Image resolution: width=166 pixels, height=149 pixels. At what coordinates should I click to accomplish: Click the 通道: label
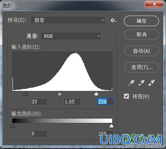(x=32, y=36)
